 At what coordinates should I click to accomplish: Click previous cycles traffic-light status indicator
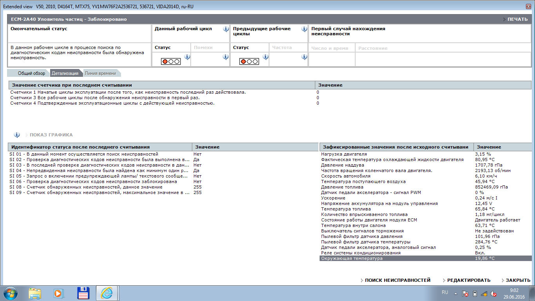pyautogui.click(x=249, y=62)
